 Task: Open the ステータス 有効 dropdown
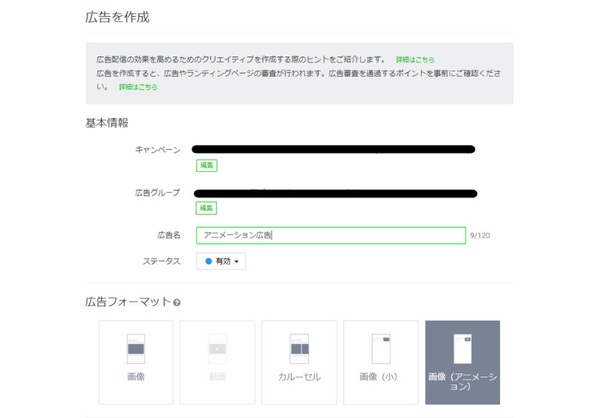coord(221,261)
